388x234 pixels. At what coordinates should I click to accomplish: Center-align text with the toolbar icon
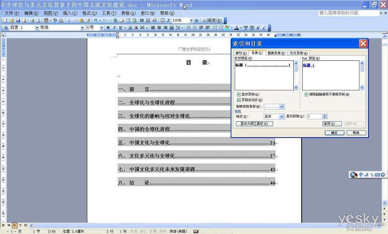tap(159, 28)
